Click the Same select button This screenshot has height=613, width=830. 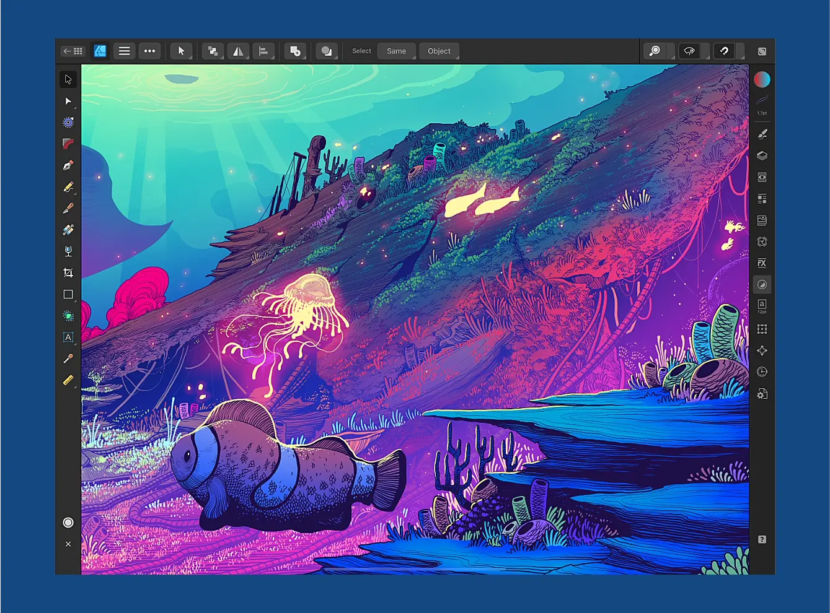[396, 51]
